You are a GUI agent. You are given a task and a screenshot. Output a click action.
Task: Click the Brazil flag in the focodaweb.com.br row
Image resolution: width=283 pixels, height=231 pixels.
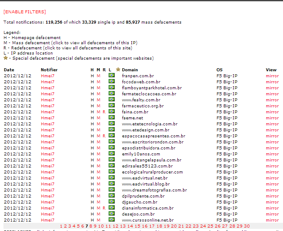click(x=112, y=81)
